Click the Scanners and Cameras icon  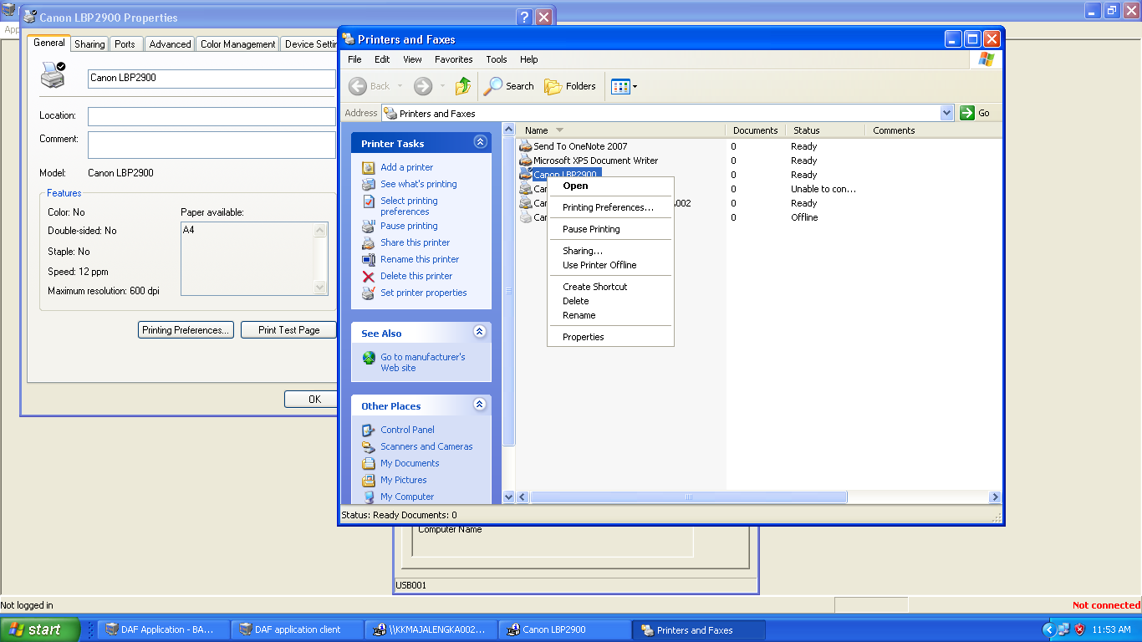(x=369, y=446)
